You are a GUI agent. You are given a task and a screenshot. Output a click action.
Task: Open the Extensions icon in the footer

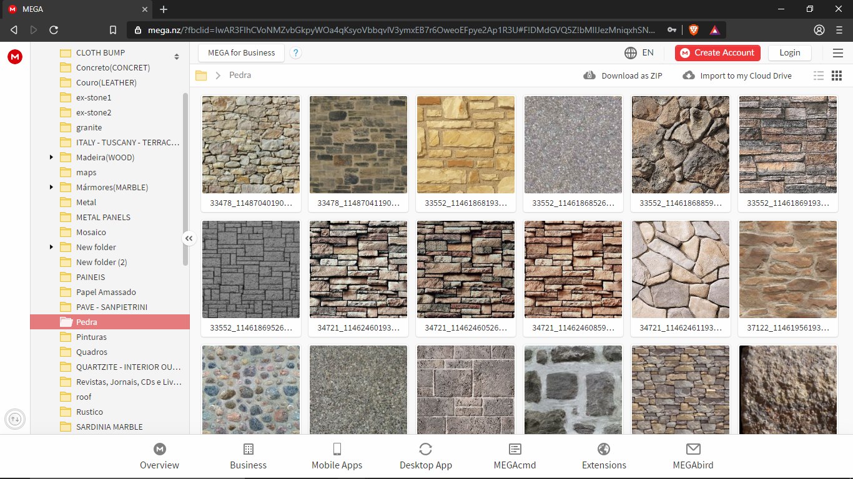point(603,448)
